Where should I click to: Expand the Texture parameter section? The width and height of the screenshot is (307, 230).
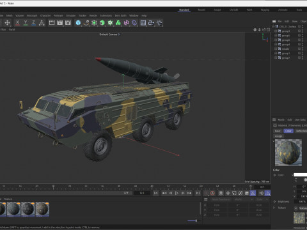[x=274, y=208]
